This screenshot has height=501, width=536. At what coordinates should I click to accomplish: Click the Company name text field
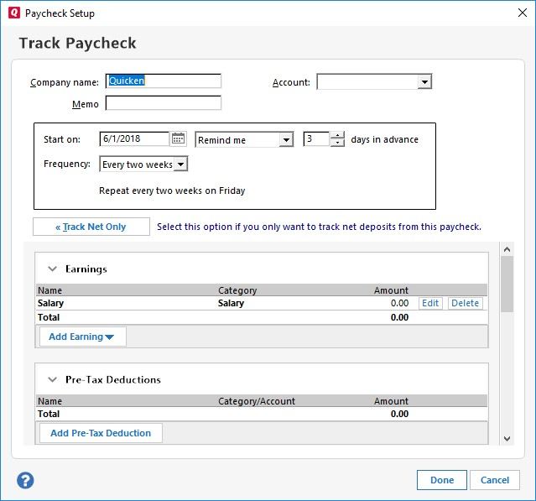point(164,81)
